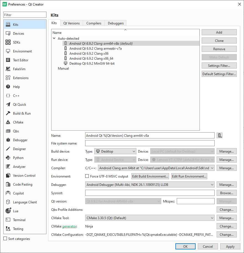Select the Extensions icon
The width and height of the screenshot is (244, 253).
8,78
